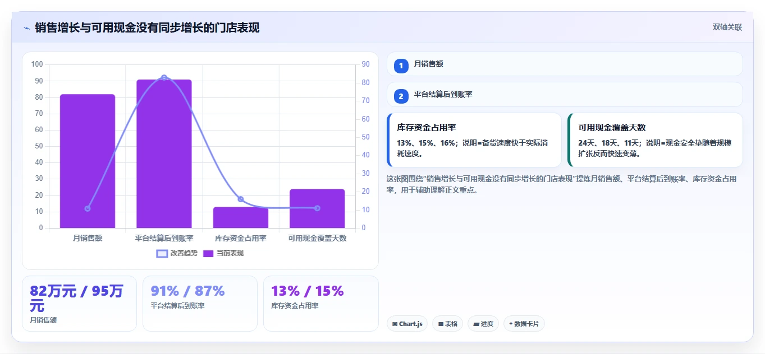The height and width of the screenshot is (354, 765).
Task: Click the 月销售额 bar in chart
Action: [88, 161]
